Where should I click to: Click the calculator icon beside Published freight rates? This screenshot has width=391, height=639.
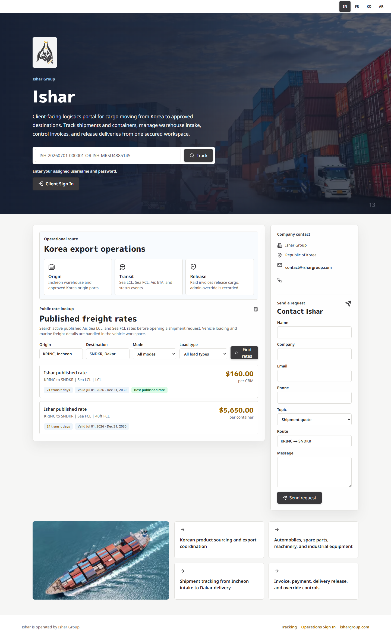(x=256, y=309)
